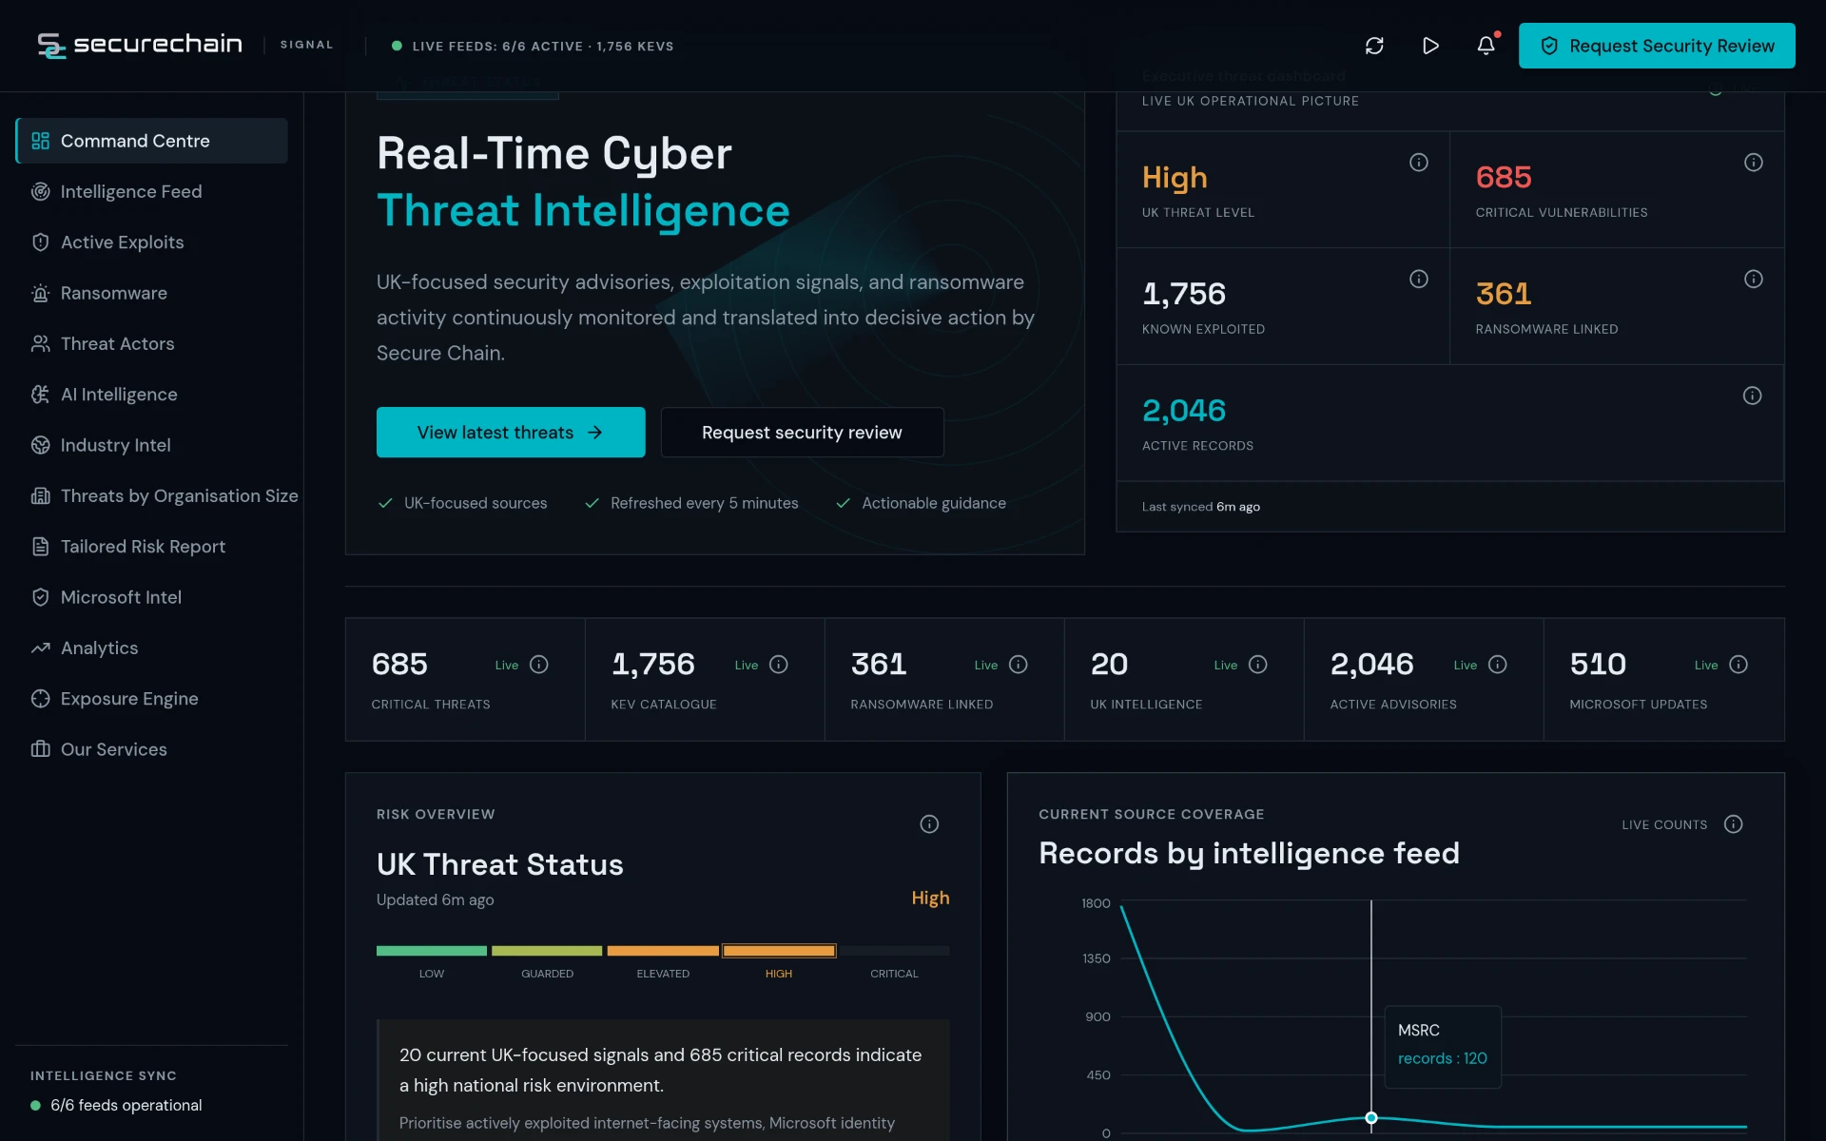The image size is (1826, 1141).
Task: Click '6/6 feeds operational' status text
Action: [126, 1105]
